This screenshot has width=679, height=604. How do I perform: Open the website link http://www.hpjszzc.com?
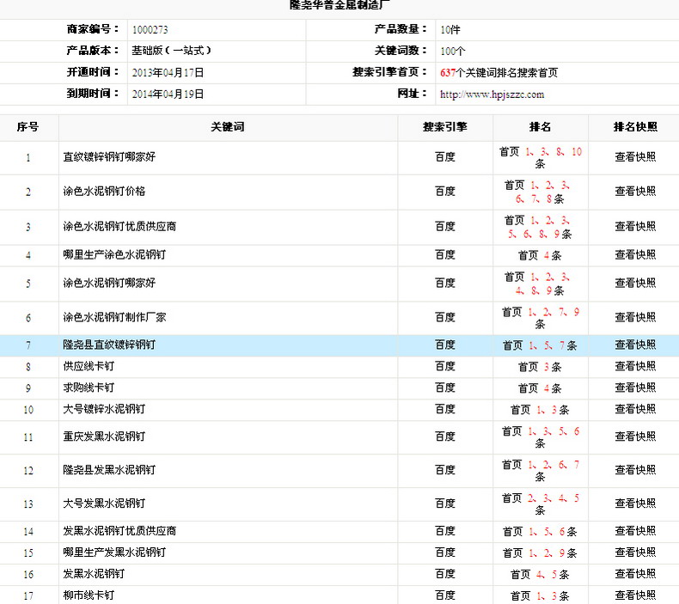(492, 95)
